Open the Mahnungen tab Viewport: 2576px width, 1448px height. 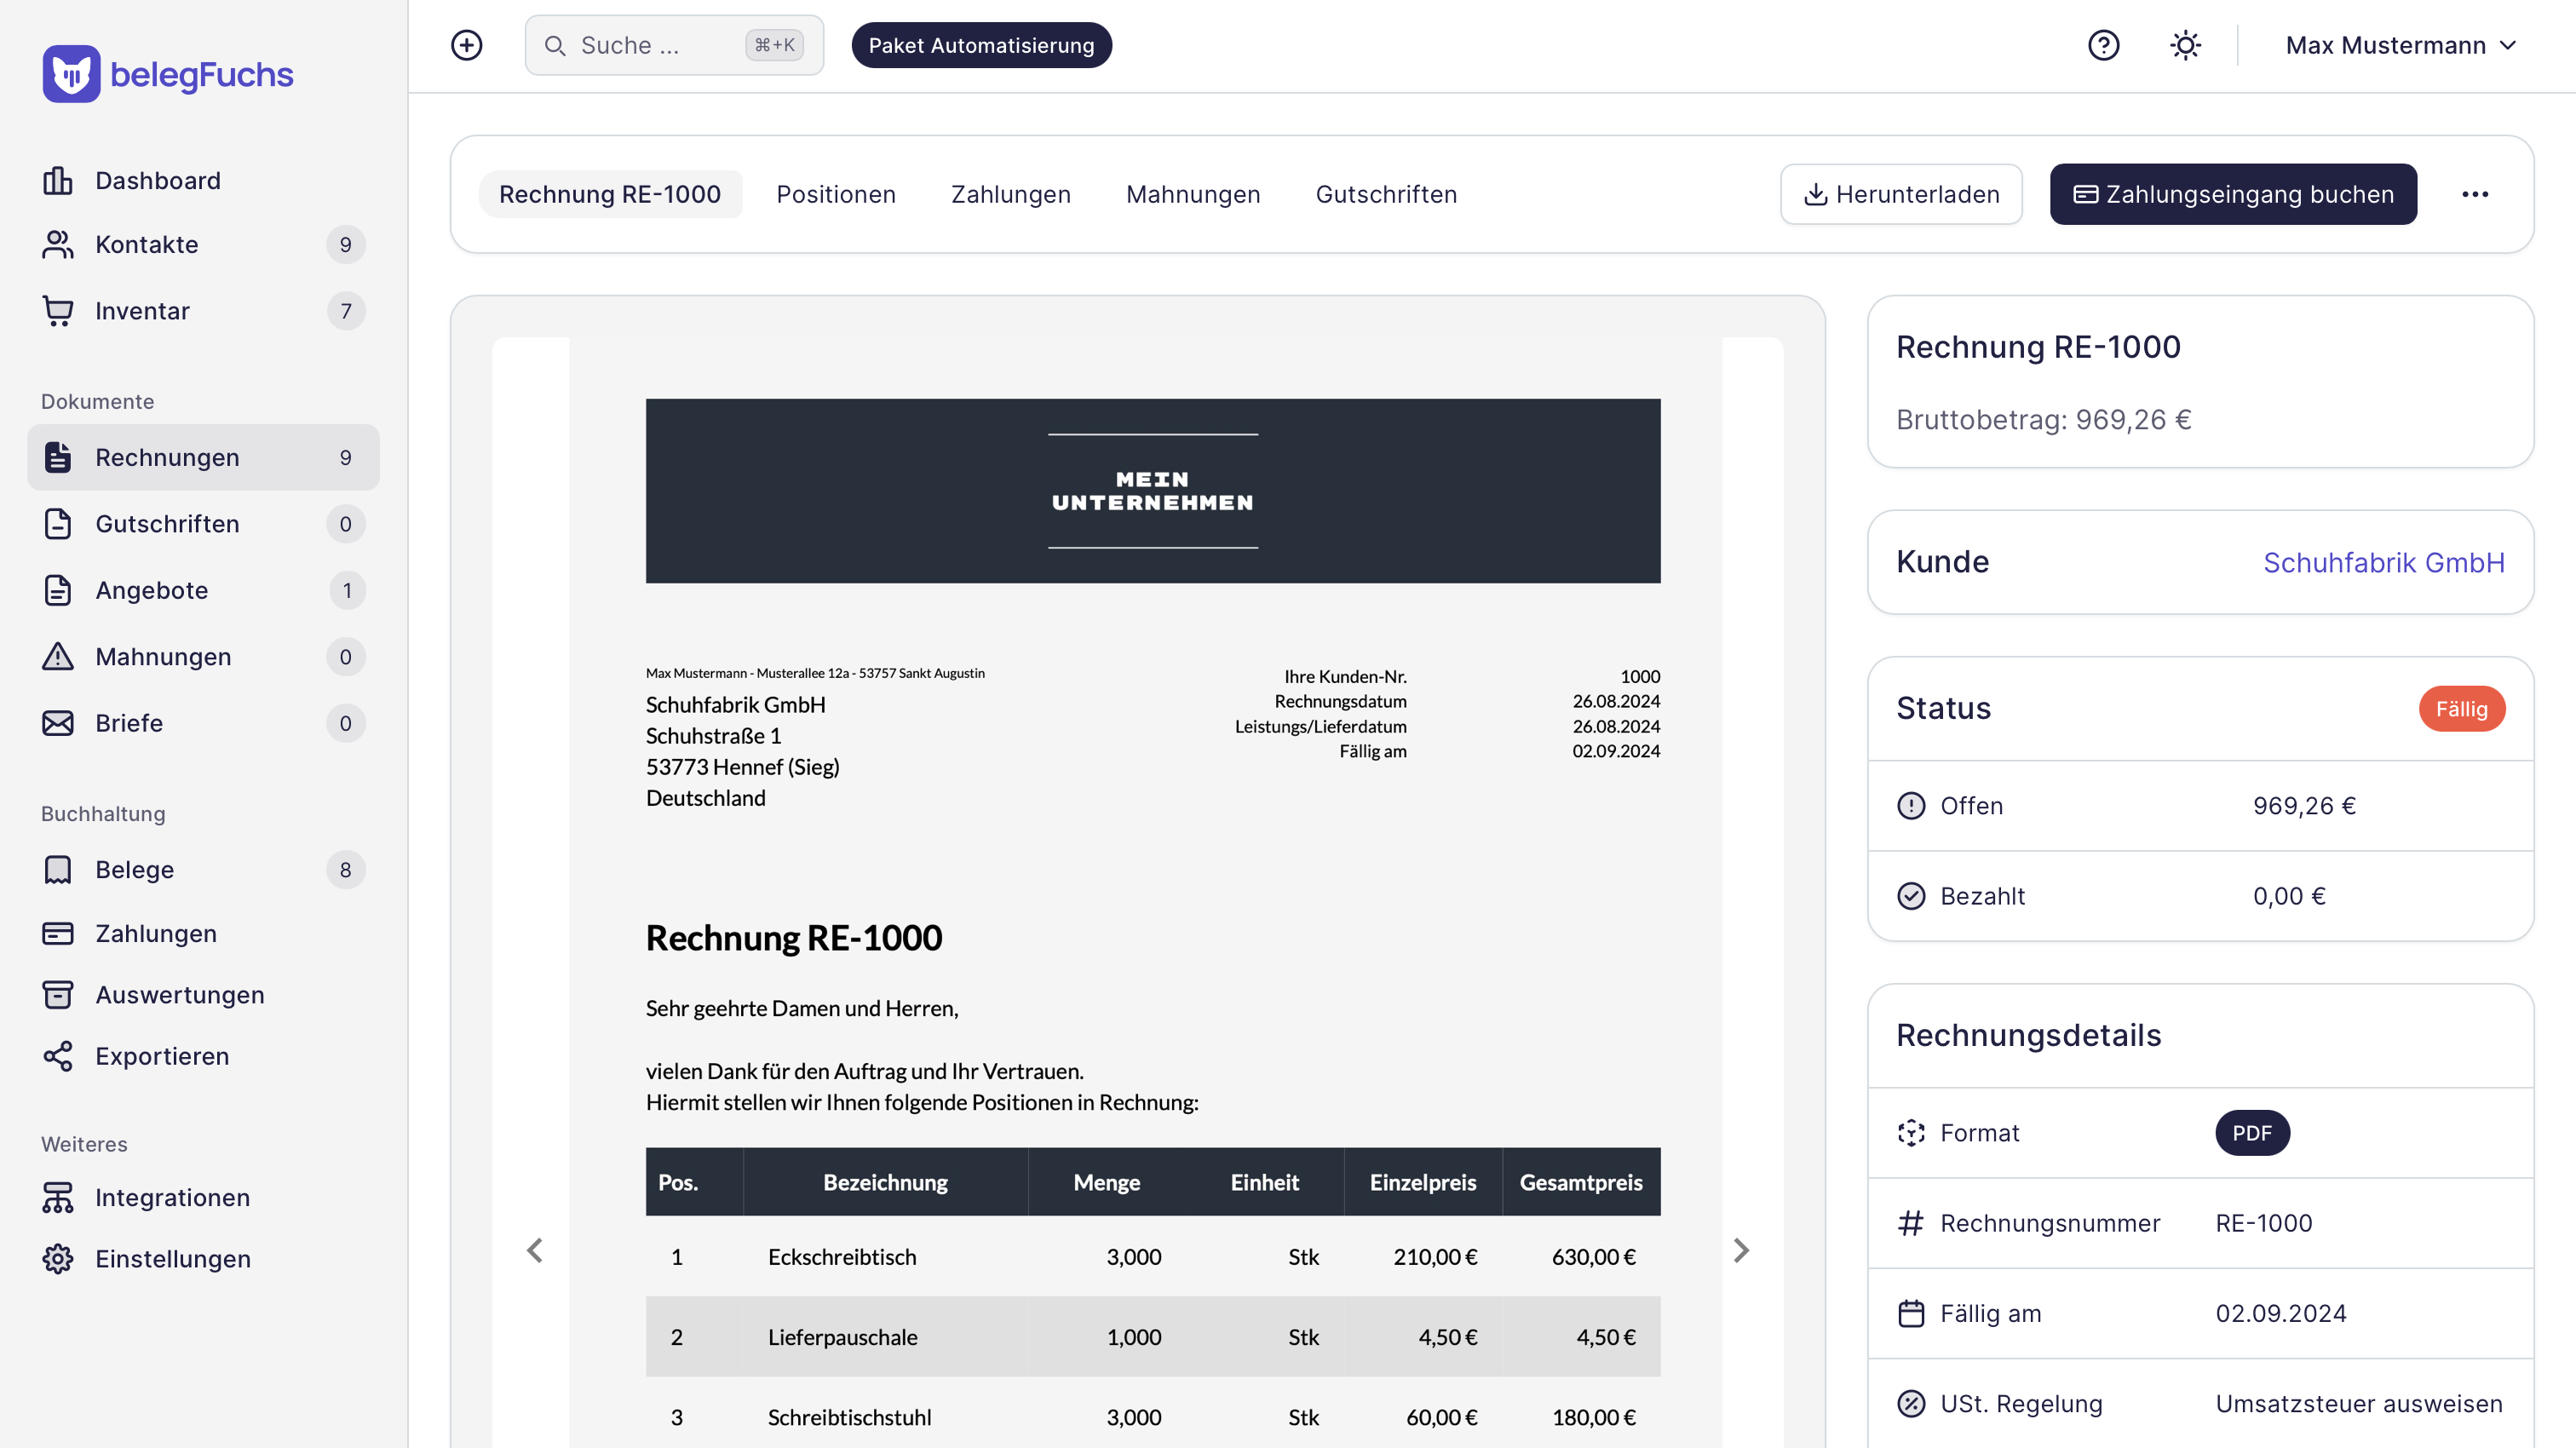(1193, 194)
